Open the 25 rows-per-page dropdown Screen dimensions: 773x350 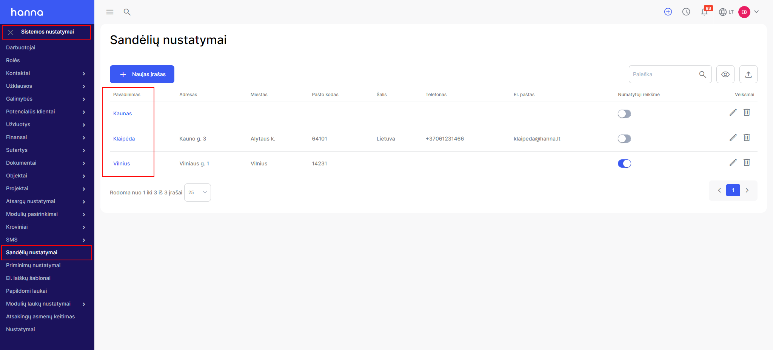[x=197, y=193]
